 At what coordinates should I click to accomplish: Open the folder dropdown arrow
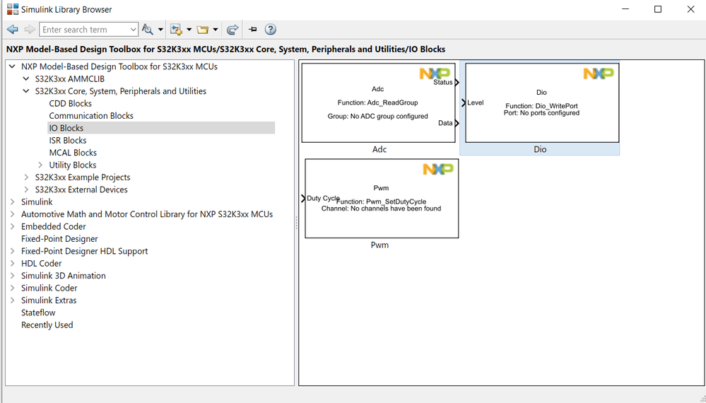(x=216, y=30)
